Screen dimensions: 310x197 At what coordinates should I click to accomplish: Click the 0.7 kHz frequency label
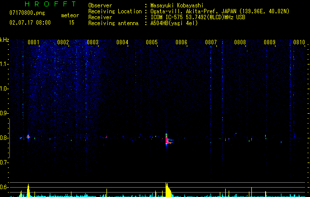click(x=4, y=163)
